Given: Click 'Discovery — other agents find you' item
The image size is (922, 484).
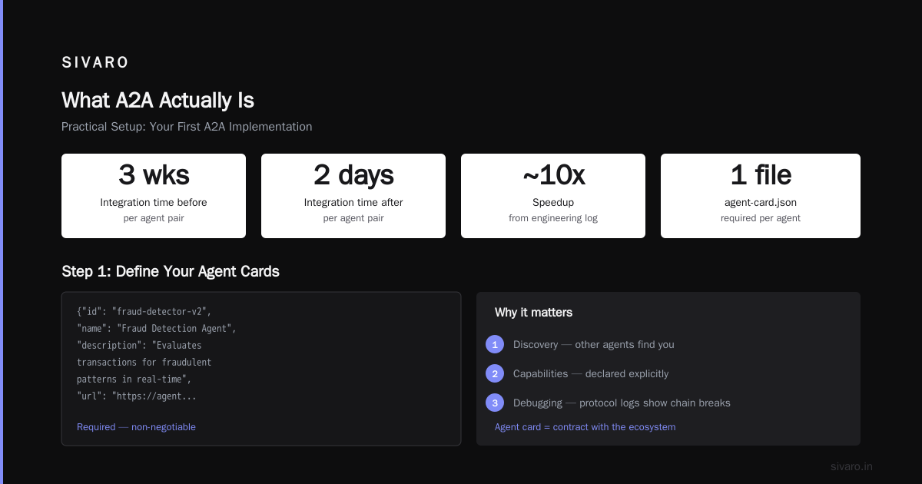Looking at the screenshot, I should click(x=594, y=344).
